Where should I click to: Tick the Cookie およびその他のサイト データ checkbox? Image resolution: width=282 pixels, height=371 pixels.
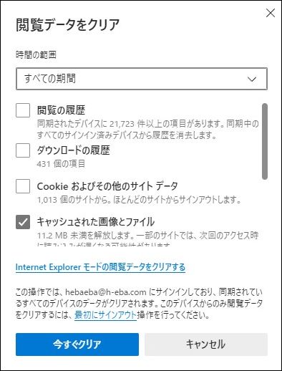point(23,186)
